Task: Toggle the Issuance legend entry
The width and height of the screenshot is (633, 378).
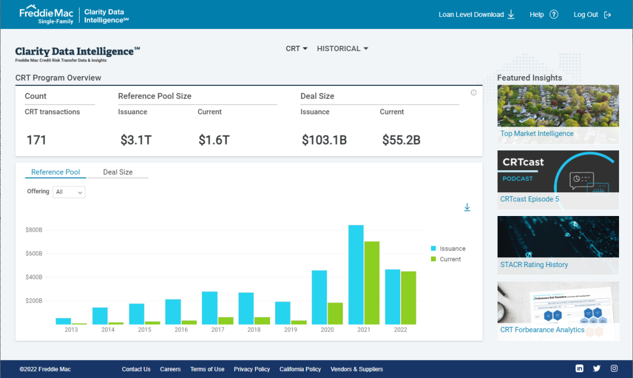Action: click(448, 249)
